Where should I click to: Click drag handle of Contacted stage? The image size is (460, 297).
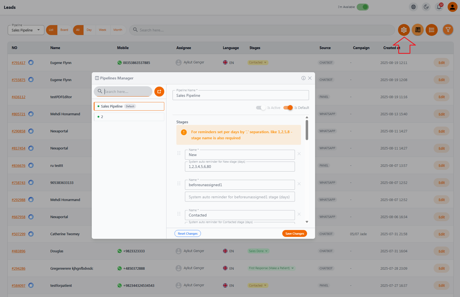tap(179, 214)
